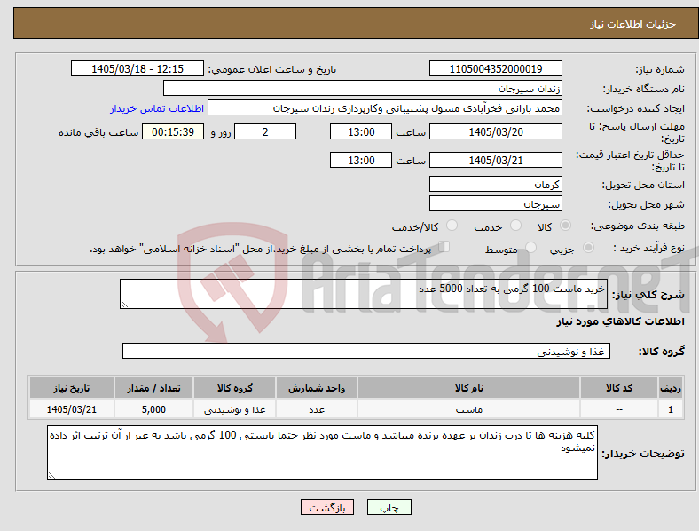Click the price validity date 1405/03/21 field
699x531 pixels.
[495, 160]
